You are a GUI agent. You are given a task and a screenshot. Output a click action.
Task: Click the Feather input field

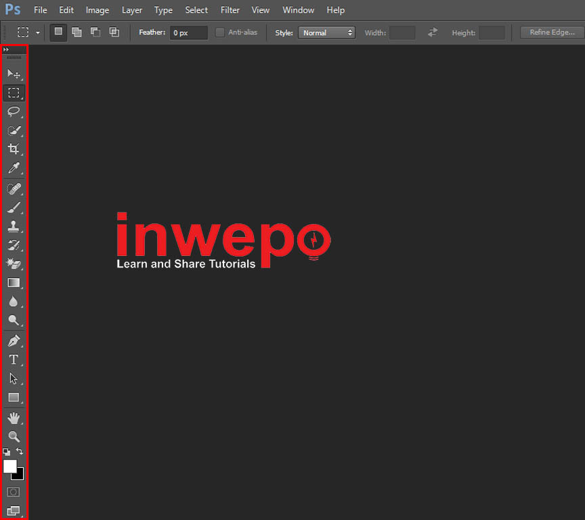188,32
